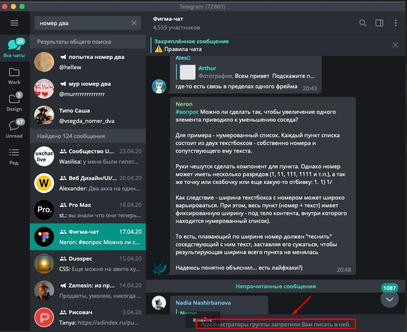The height and width of the screenshot is (332, 407).
Task: Click the @vsegda_nomer_dva username
Action: 87,121
